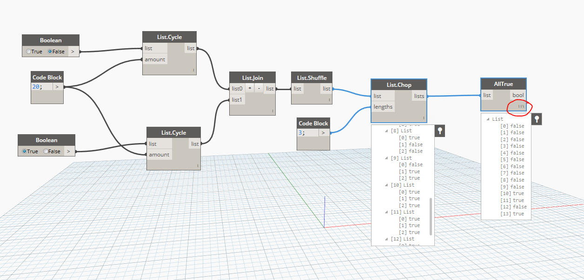
Task: Click '[1] false' under [8] List
Action: (411, 144)
